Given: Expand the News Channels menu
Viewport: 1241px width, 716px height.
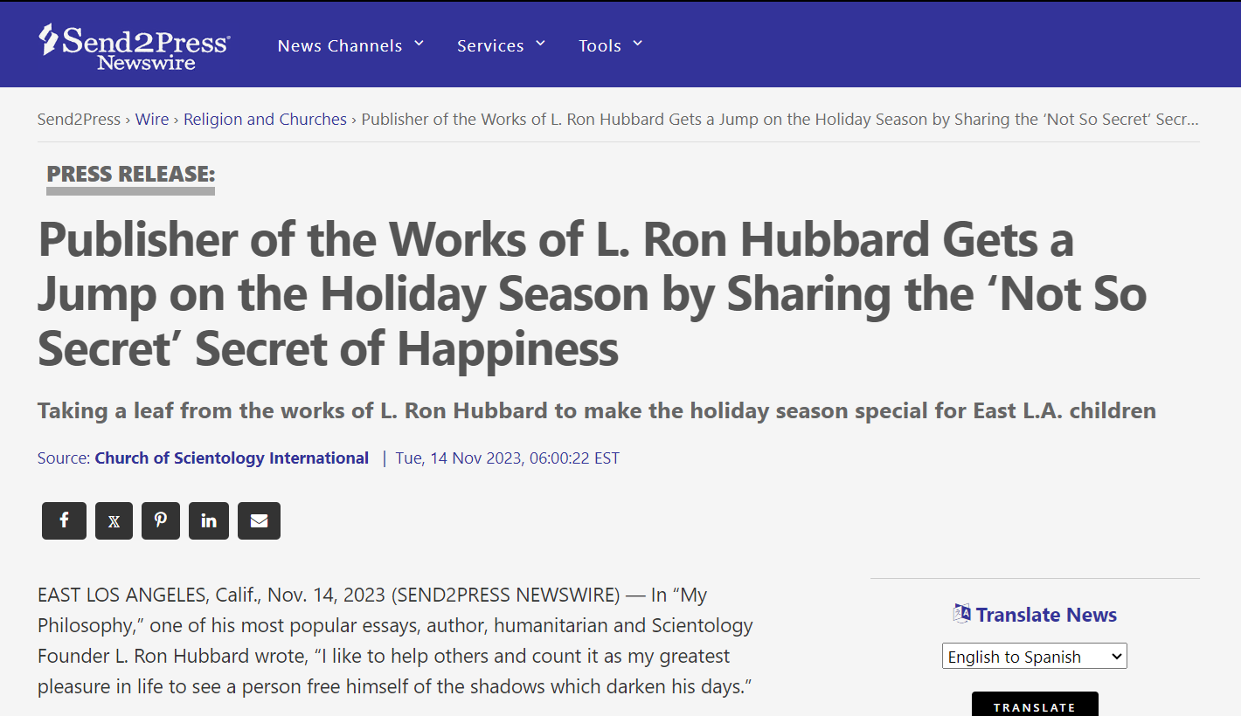Looking at the screenshot, I should [x=350, y=45].
